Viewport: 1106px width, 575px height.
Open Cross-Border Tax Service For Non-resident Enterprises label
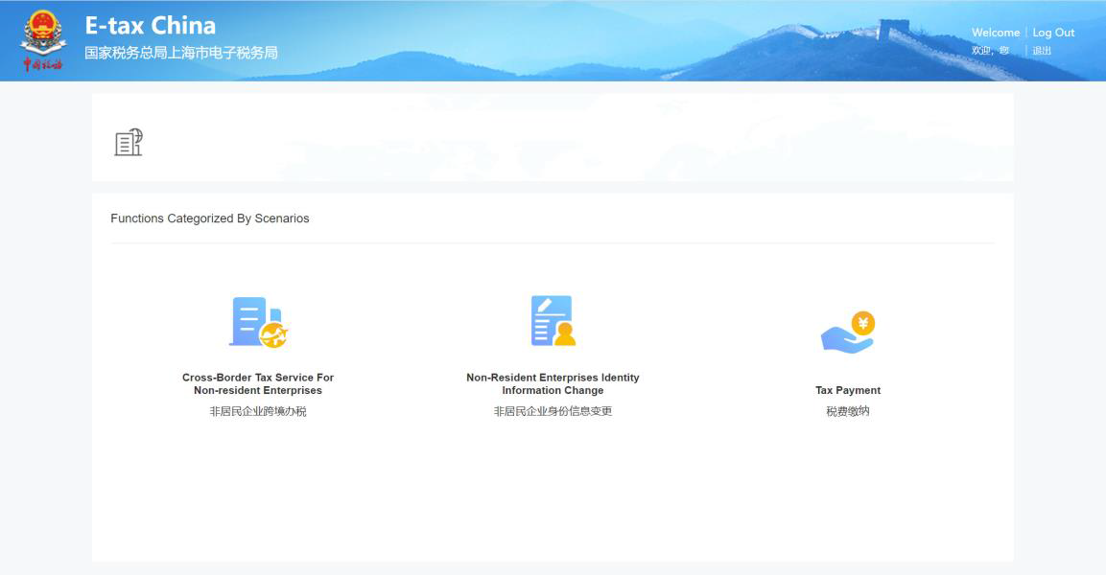point(258,384)
